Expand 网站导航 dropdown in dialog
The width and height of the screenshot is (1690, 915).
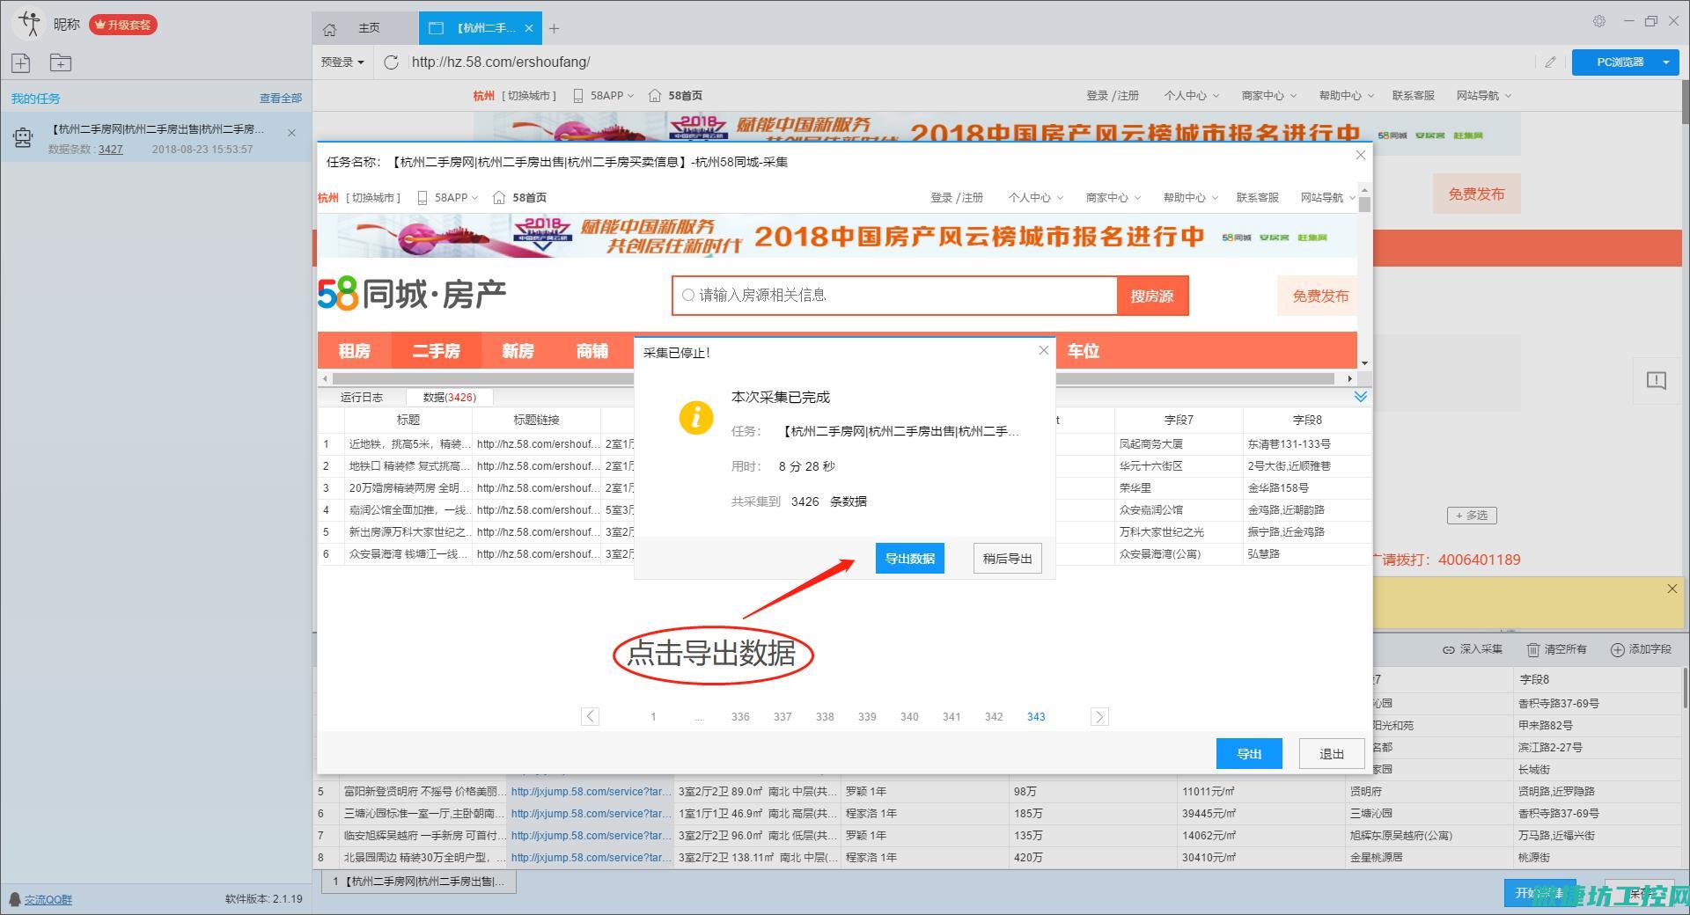pos(1328,198)
